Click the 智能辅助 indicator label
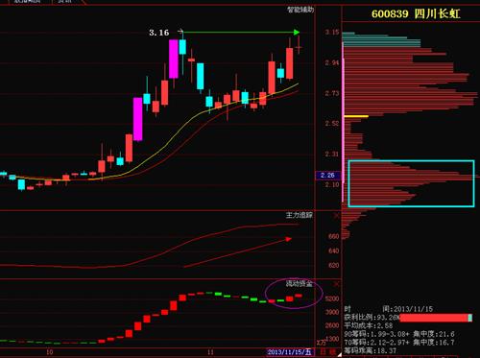The image size is (480, 358). coord(300,10)
